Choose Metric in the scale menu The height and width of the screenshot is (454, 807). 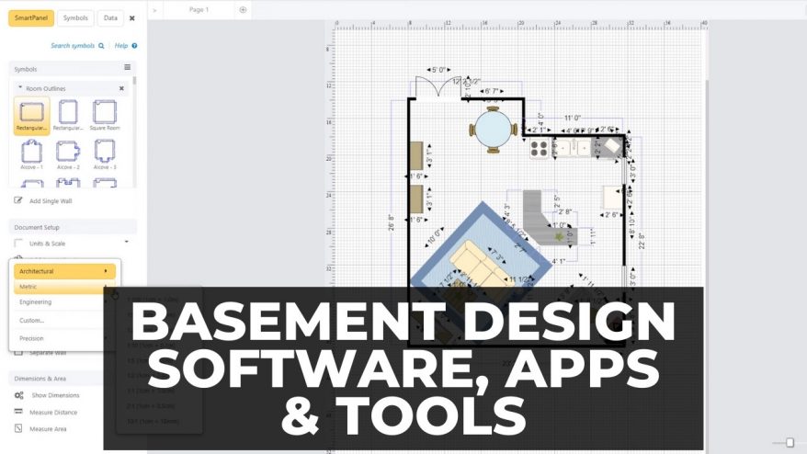pyautogui.click(x=64, y=287)
